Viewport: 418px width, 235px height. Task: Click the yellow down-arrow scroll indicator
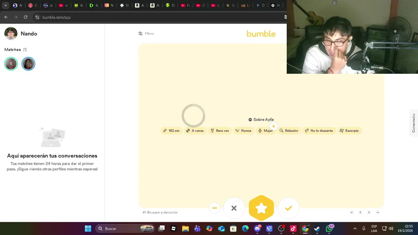point(274,126)
